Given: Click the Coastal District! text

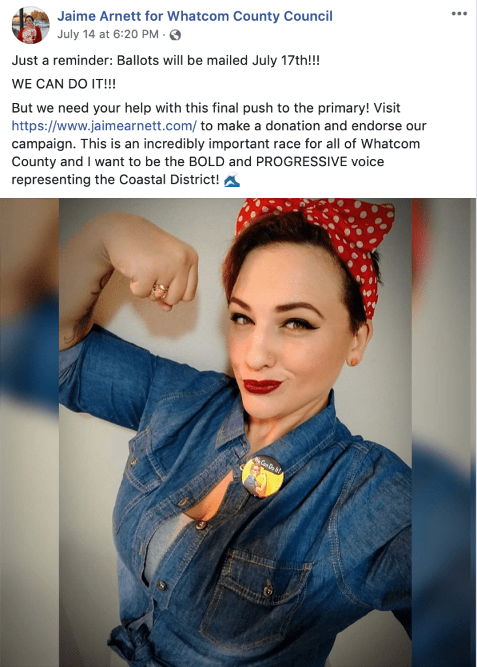Looking at the screenshot, I should click(169, 180).
